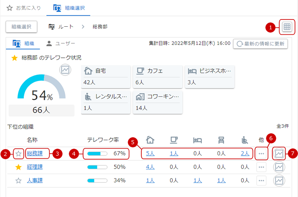
Task: Click 総務課 telework rate bar
Action: pyautogui.click(x=97, y=154)
